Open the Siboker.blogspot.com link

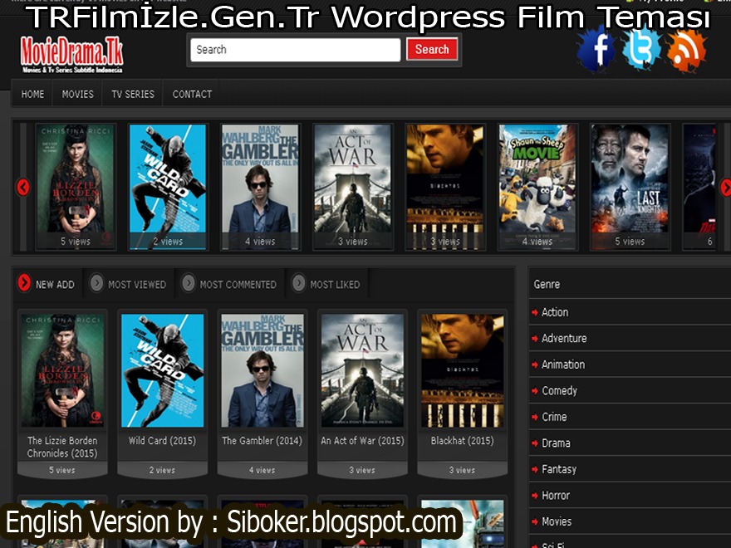click(339, 522)
